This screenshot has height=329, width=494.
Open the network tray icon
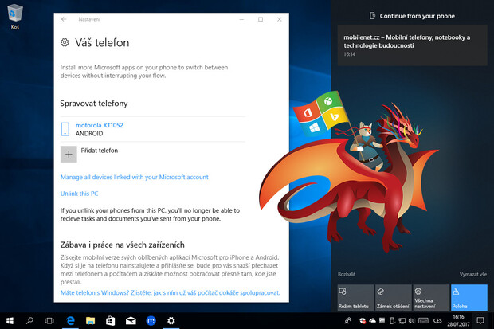[x=402, y=321]
